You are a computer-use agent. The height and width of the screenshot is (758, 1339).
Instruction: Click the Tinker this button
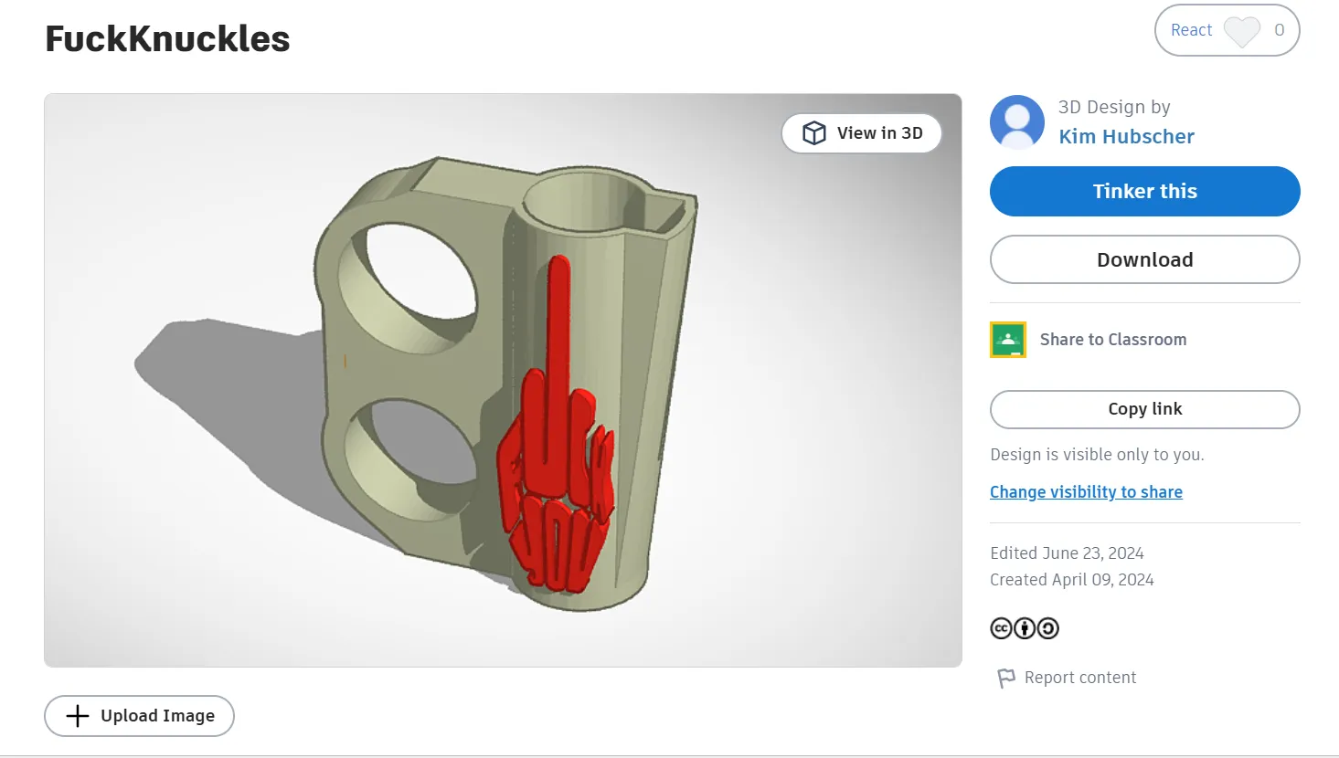coord(1144,192)
